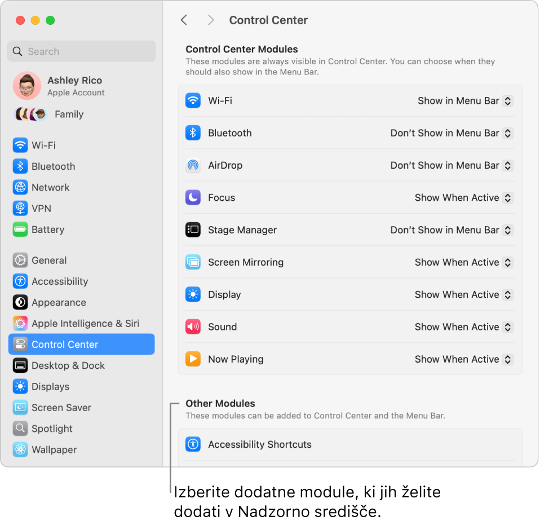Click the back navigation arrow
Viewport: 540px width, 525px height.
184,19
